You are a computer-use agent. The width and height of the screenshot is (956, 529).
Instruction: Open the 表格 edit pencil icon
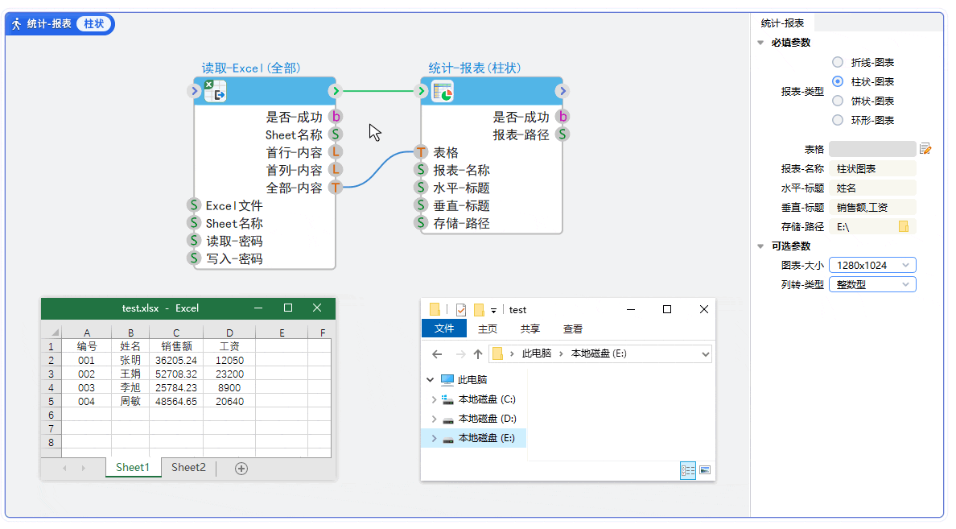pos(925,149)
